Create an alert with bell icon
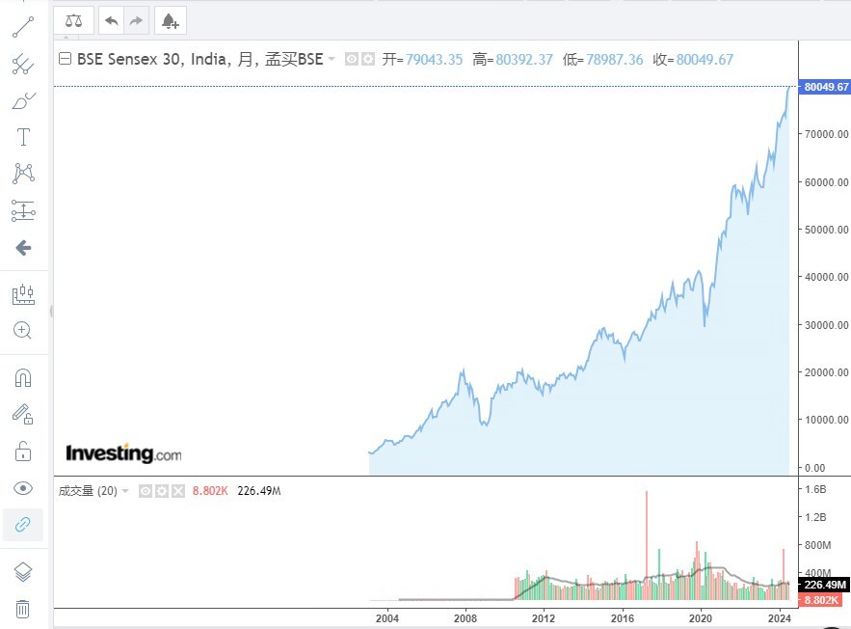The width and height of the screenshot is (851, 629). click(x=171, y=21)
